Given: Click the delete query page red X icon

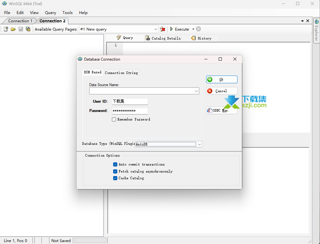Looking at the screenshot, I should (163, 29).
